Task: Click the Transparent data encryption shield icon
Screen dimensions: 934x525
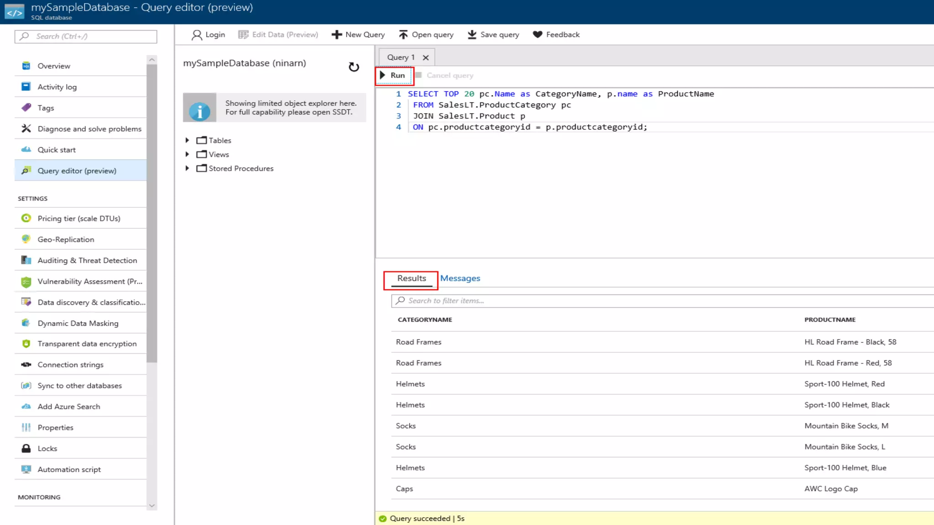Action: point(26,344)
